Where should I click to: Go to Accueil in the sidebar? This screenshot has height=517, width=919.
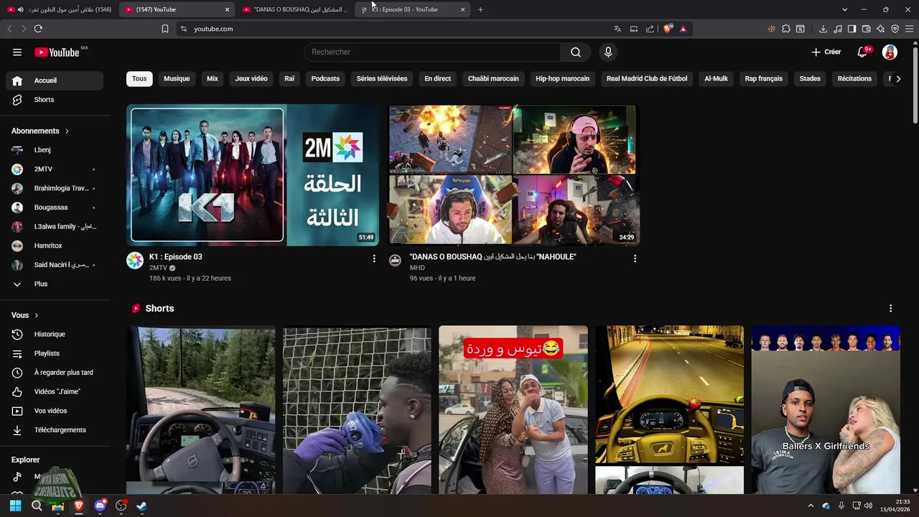pos(55,80)
